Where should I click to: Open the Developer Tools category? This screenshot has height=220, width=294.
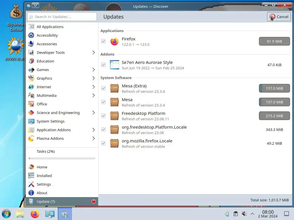[x=62, y=53]
